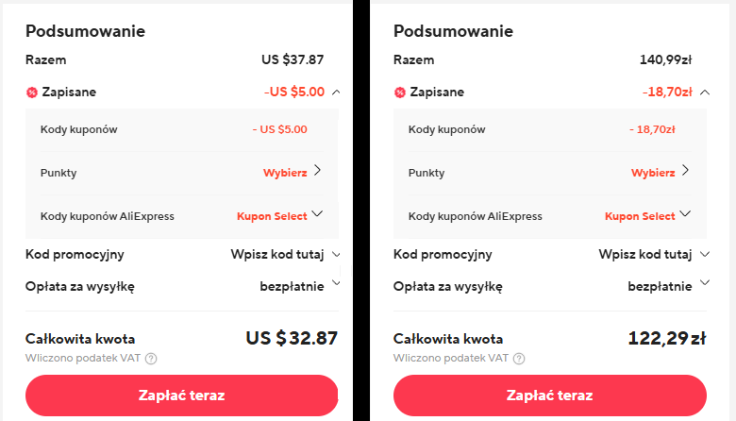The image size is (736, 421).
Task: Expand Kod promocyjny chevron in the złoty summary
Action: [x=705, y=254]
